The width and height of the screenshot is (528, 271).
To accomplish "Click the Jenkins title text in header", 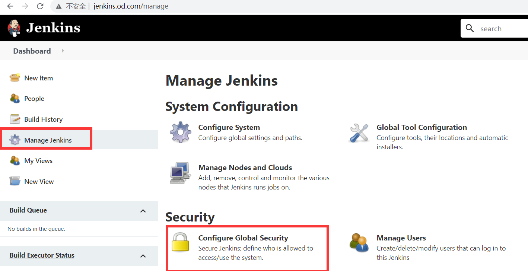I will click(53, 28).
